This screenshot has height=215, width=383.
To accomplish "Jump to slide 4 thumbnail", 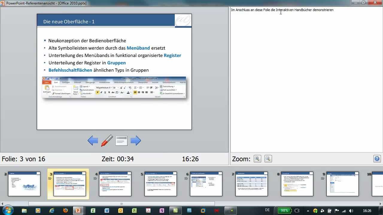I will tap(115, 184).
